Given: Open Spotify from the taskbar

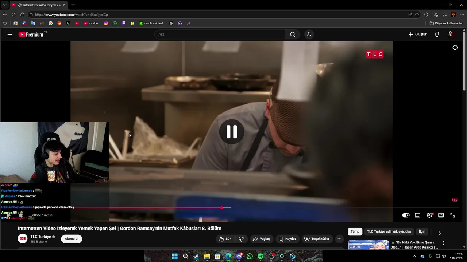Looking at the screenshot, I should pos(260,256).
